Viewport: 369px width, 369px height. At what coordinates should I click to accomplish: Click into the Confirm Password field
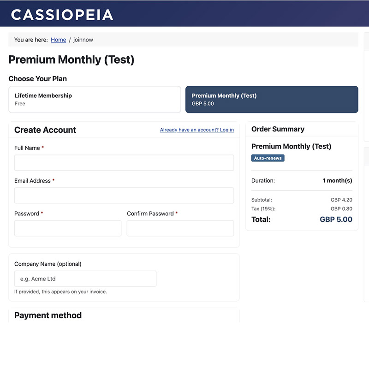tap(180, 228)
